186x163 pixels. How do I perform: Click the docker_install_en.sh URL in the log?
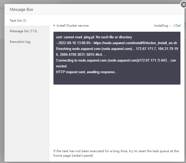(x=135, y=43)
